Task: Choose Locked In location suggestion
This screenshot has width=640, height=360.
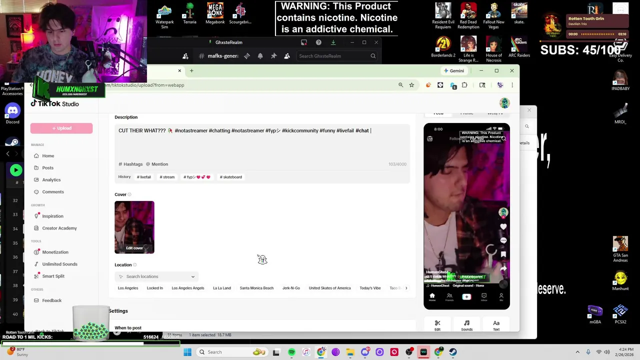Action: [154, 288]
